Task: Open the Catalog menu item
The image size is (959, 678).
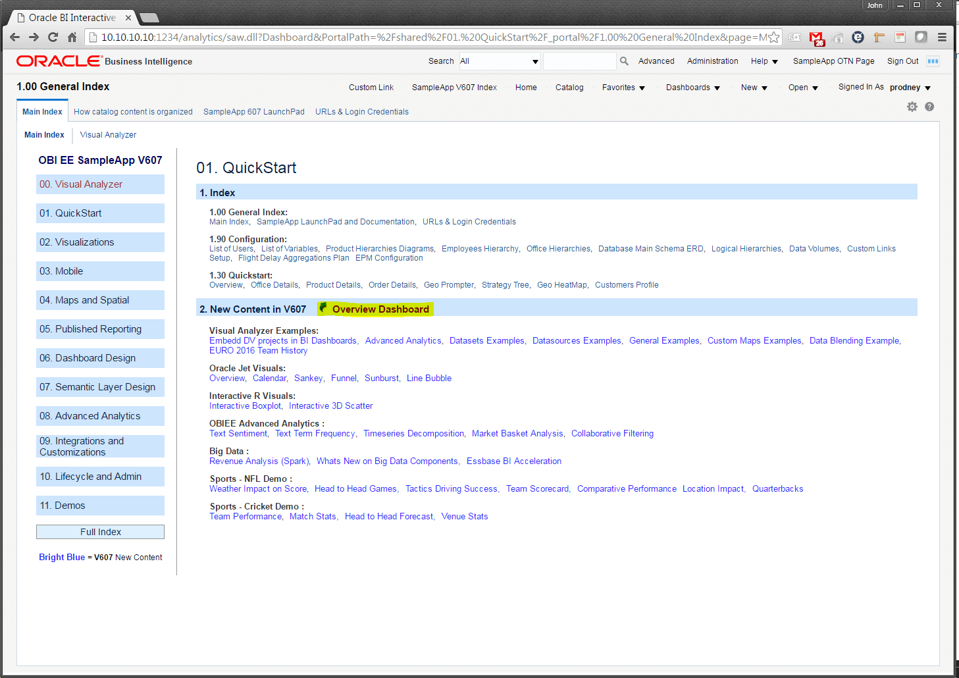Action: pyautogui.click(x=569, y=88)
